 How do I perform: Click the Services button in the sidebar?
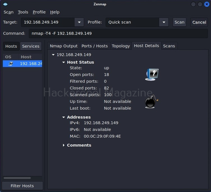click(31, 46)
